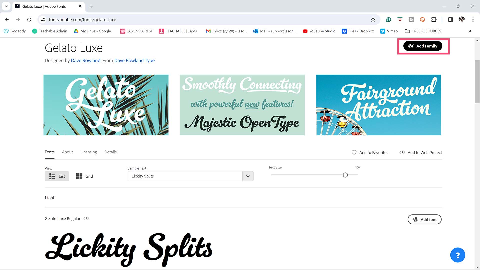Click the Sample Text input field
480x270 pixels.
click(185, 176)
